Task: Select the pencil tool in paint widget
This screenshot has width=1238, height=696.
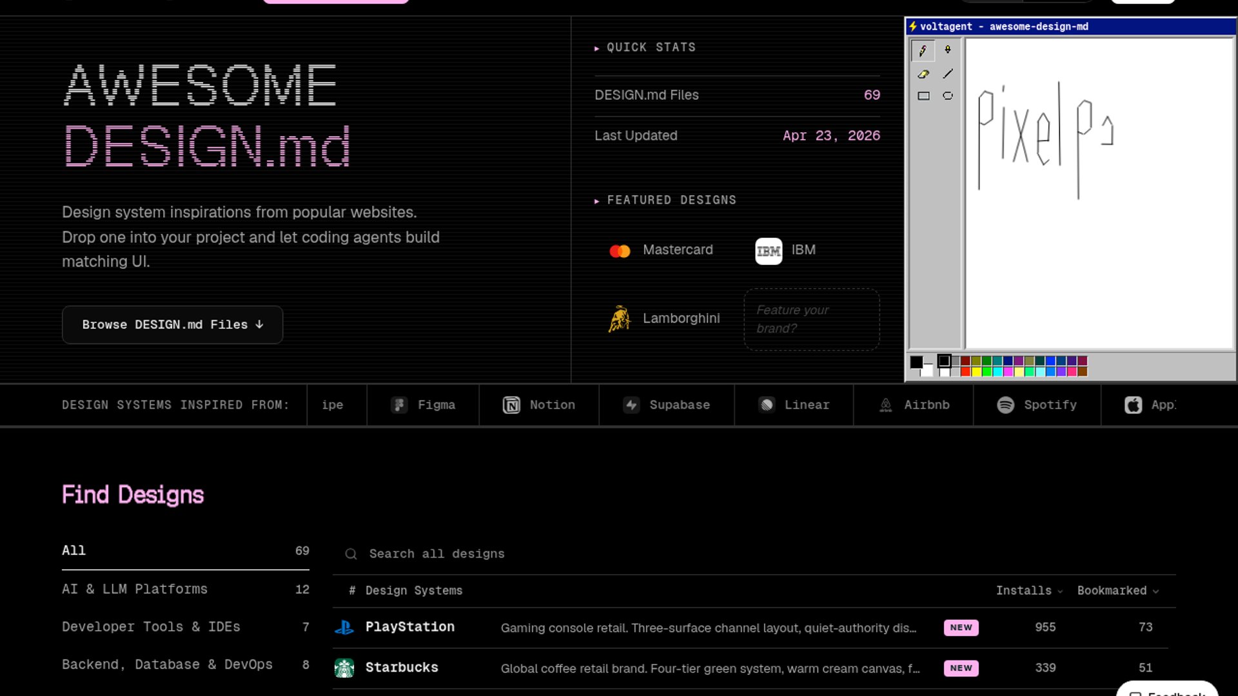Action: click(923, 50)
